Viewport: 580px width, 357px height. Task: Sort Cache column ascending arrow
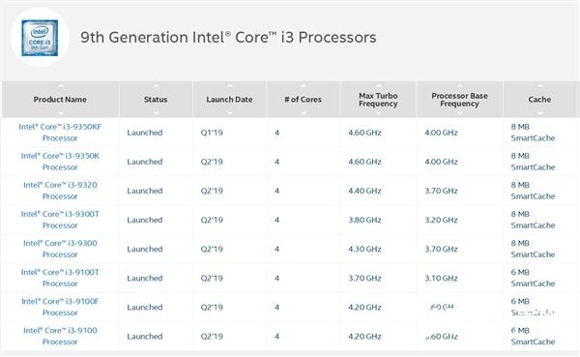pyautogui.click(x=539, y=86)
